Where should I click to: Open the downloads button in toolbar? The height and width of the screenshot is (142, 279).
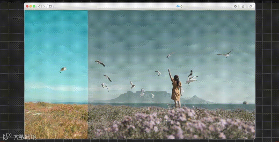(x=236, y=6)
